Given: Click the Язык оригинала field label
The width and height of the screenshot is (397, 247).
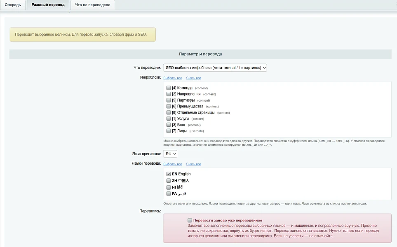Looking at the screenshot, I should click(x=146, y=154).
